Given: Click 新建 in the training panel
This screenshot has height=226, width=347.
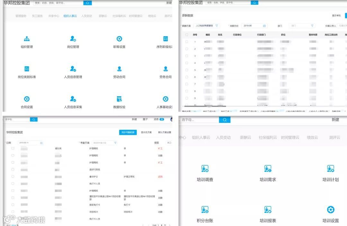Looking at the screenshot, I should tap(335, 120).
